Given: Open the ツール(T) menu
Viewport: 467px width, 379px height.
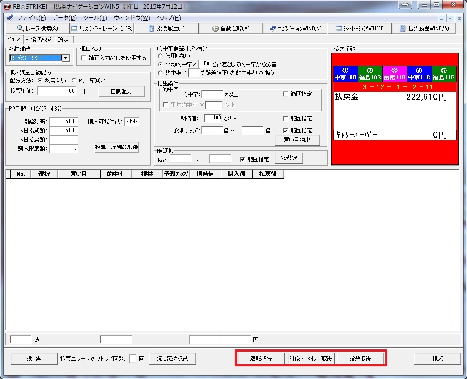Looking at the screenshot, I should click(95, 18).
